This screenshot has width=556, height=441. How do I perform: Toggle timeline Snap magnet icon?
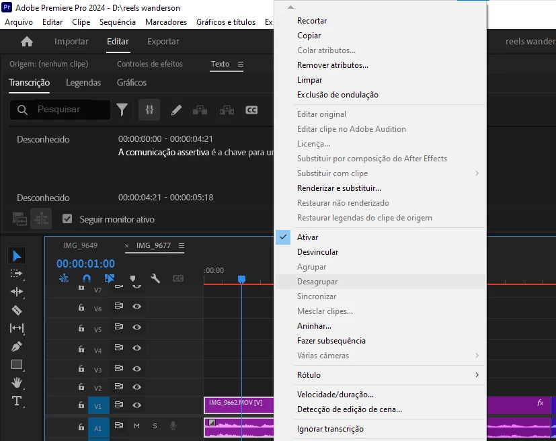click(87, 278)
